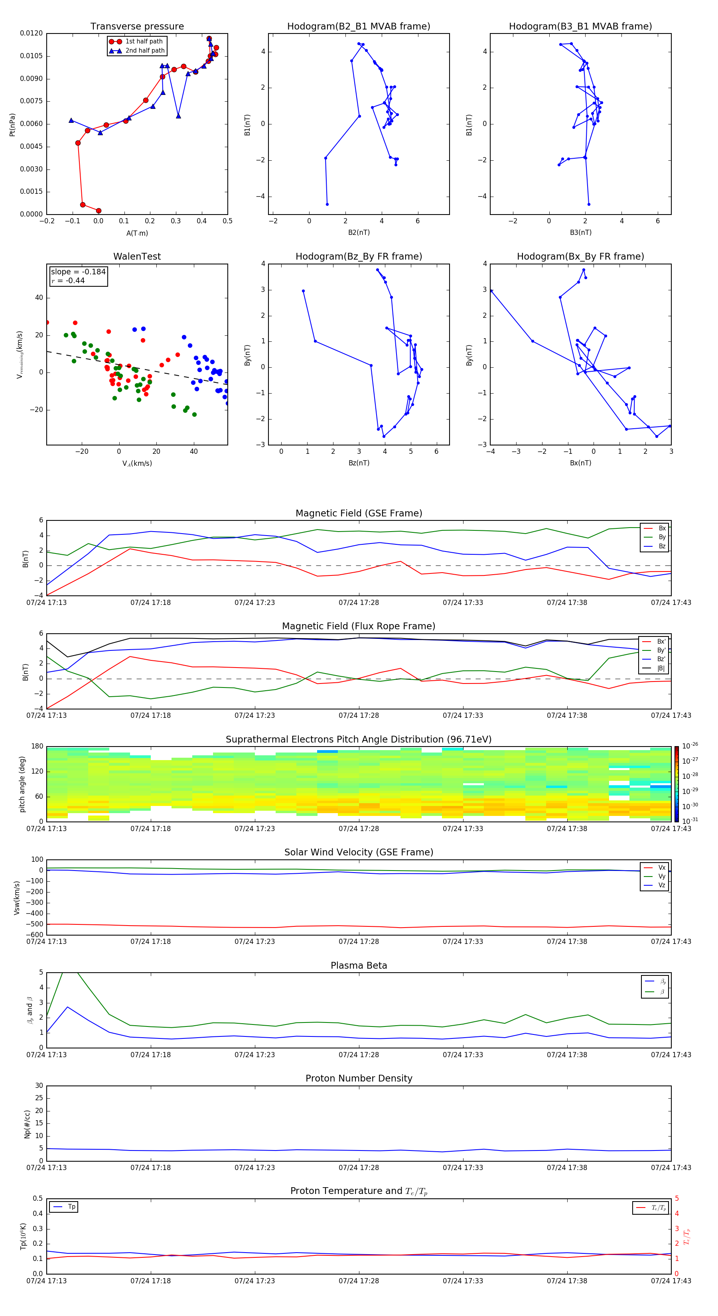Click the "A(T·m)" x-axis label
This screenshot has height=1316, width=718.
coord(137,233)
